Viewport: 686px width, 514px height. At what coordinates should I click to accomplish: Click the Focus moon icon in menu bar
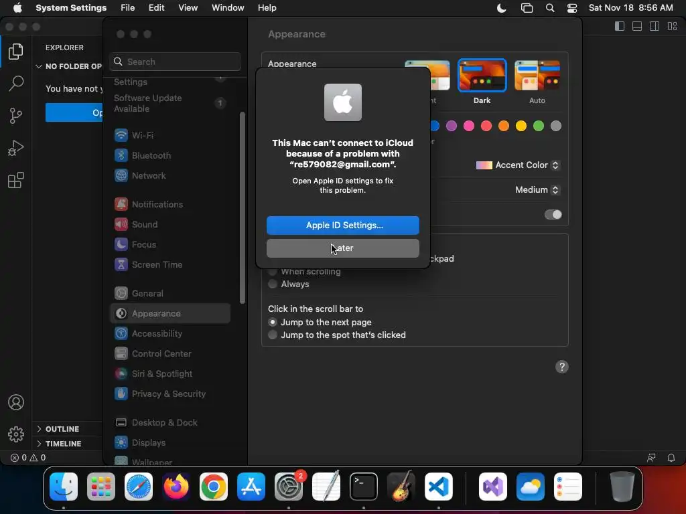point(501,8)
